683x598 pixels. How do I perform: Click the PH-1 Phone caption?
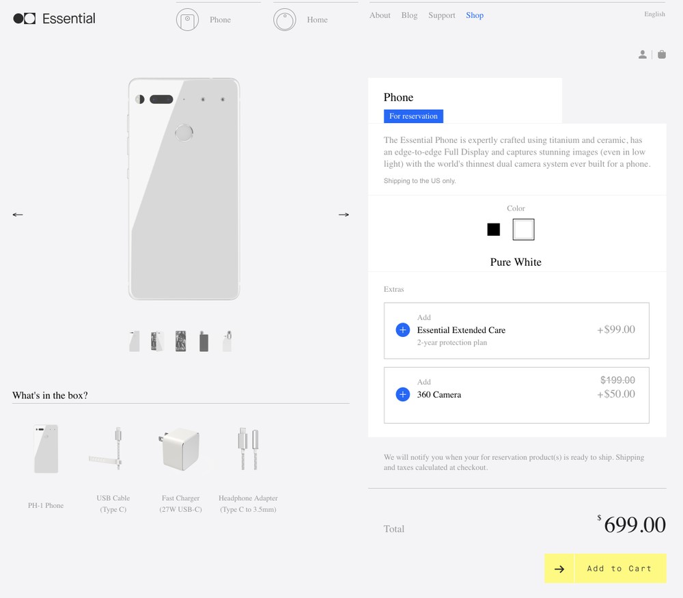(46, 506)
